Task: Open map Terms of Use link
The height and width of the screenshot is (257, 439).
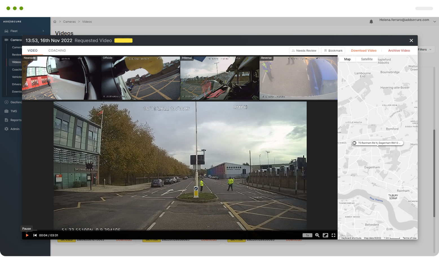Action: click(x=409, y=238)
